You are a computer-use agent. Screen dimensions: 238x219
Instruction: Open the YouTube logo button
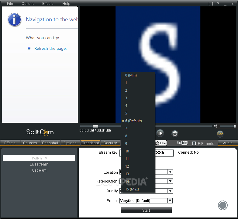tap(182, 143)
